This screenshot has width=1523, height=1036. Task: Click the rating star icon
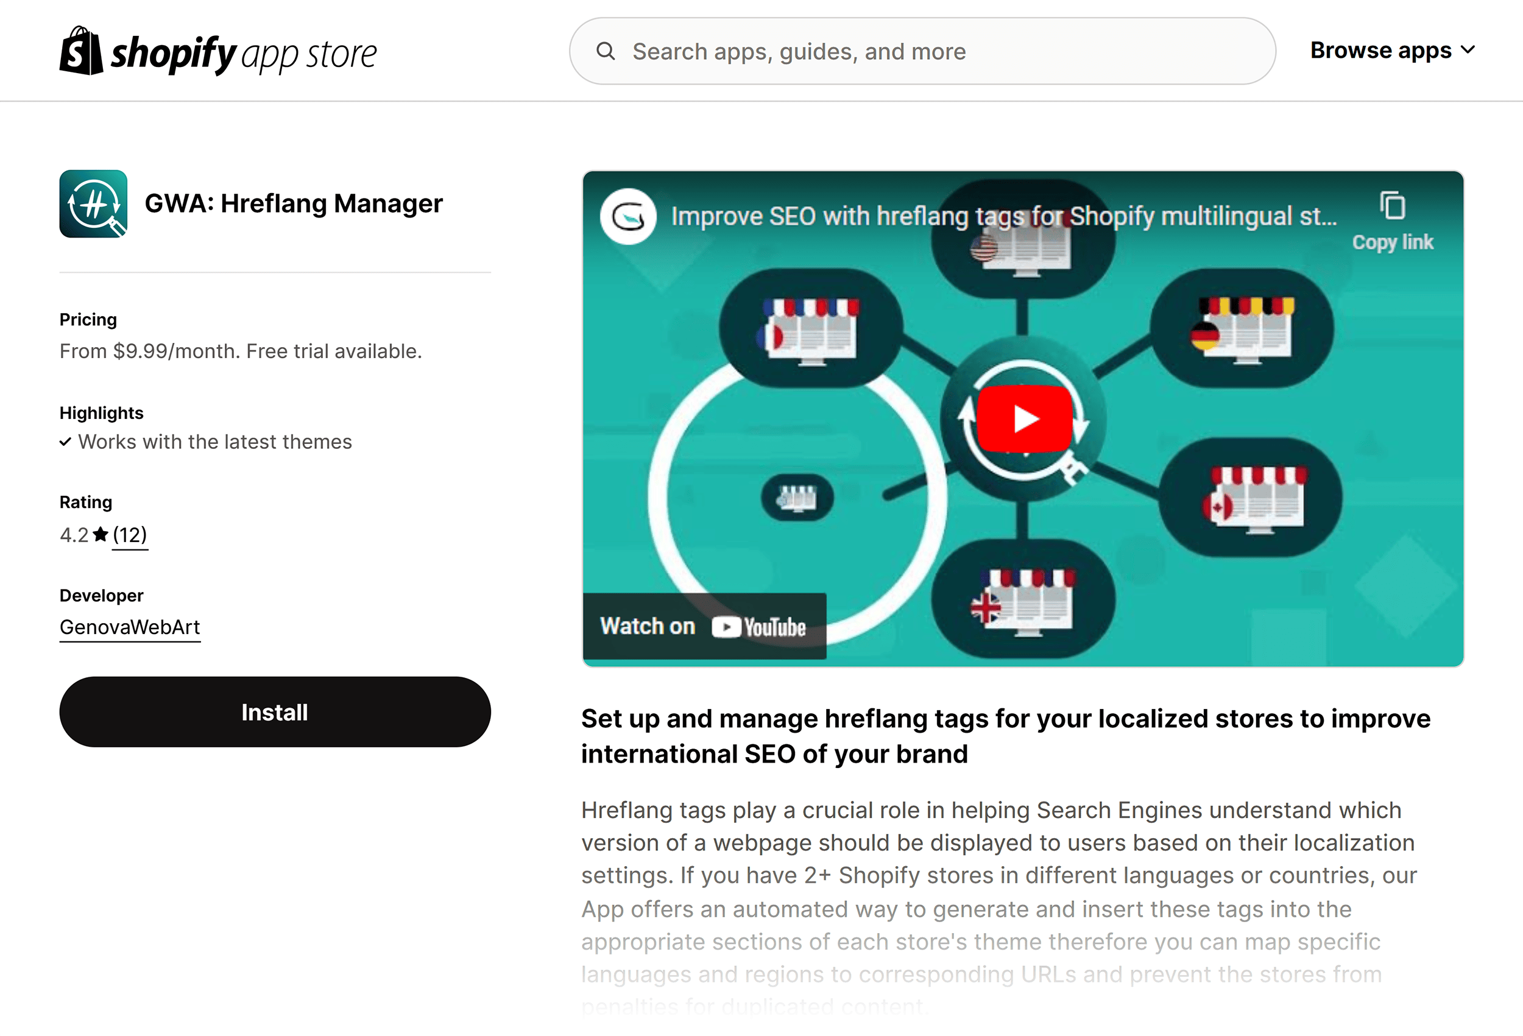101,535
